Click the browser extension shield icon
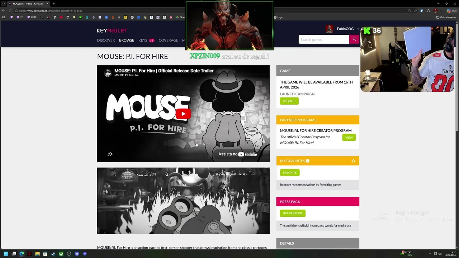459x258 pixels. coord(422,11)
